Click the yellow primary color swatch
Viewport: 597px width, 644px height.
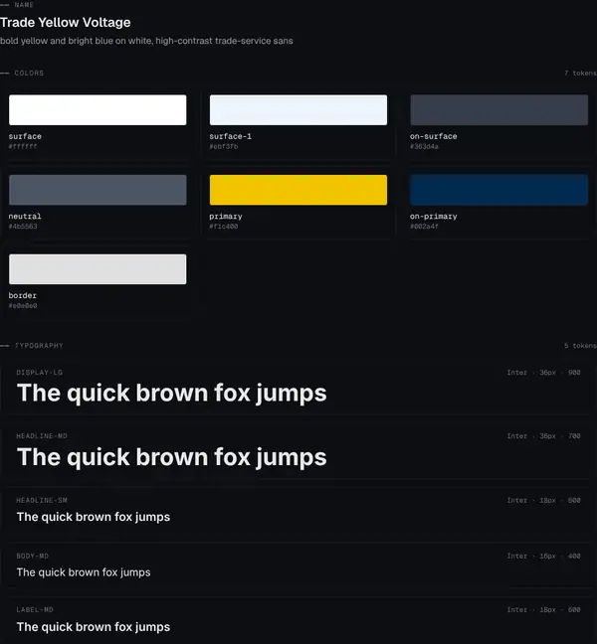[x=298, y=190]
